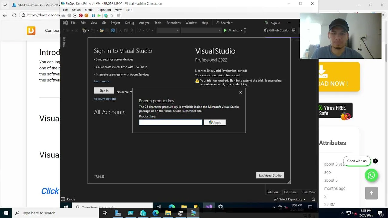
Task: Click Exit Visual Studio button
Action: [x=270, y=175]
